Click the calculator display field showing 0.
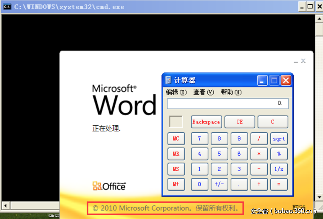The width and height of the screenshot is (323, 219). click(x=228, y=104)
